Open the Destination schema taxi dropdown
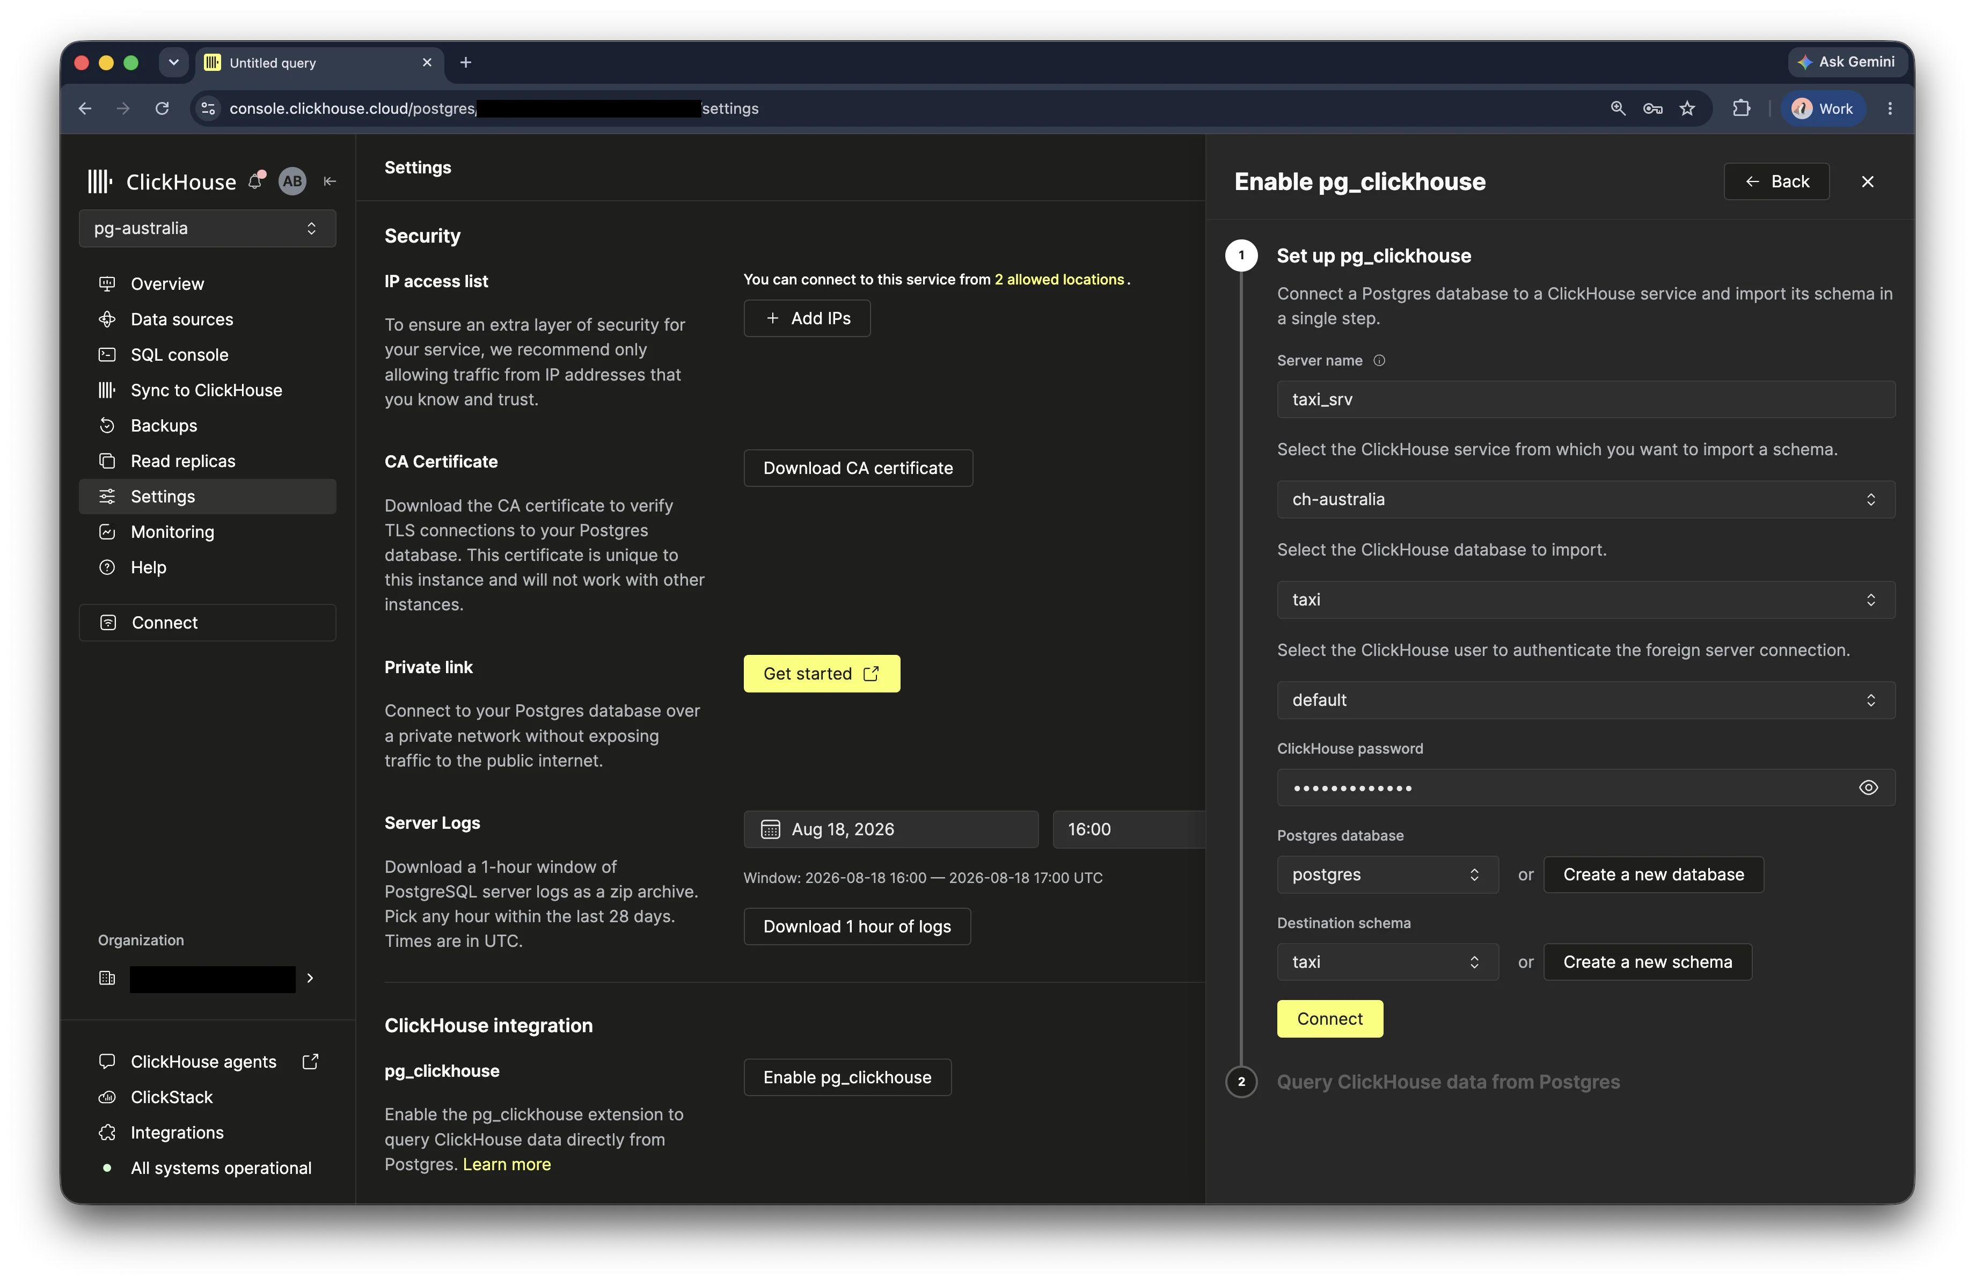The image size is (1975, 1284). (x=1387, y=962)
